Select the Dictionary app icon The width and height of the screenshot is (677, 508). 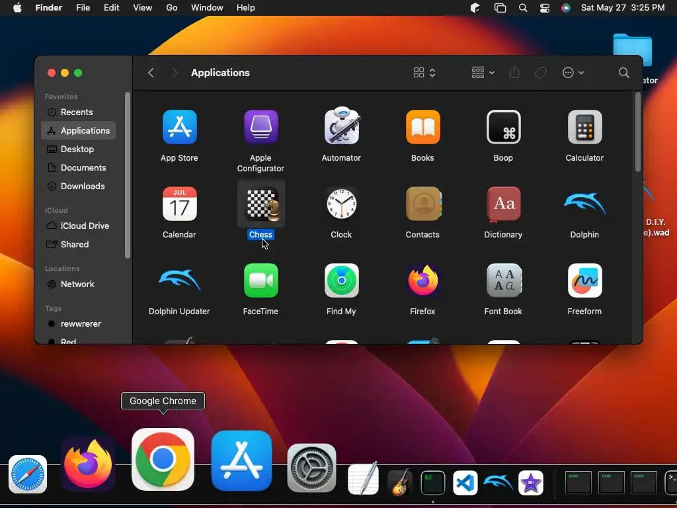pyautogui.click(x=503, y=204)
